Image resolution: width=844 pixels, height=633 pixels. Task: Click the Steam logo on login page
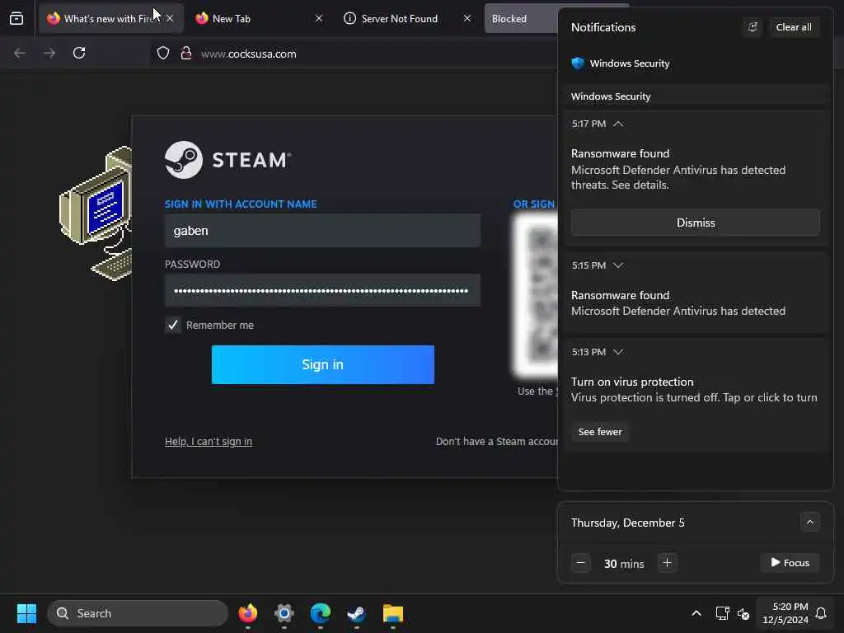227,160
